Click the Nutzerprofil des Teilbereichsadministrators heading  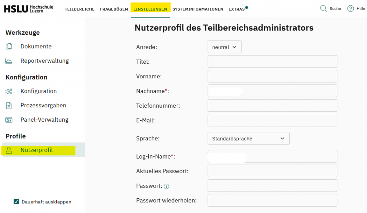[224, 28]
